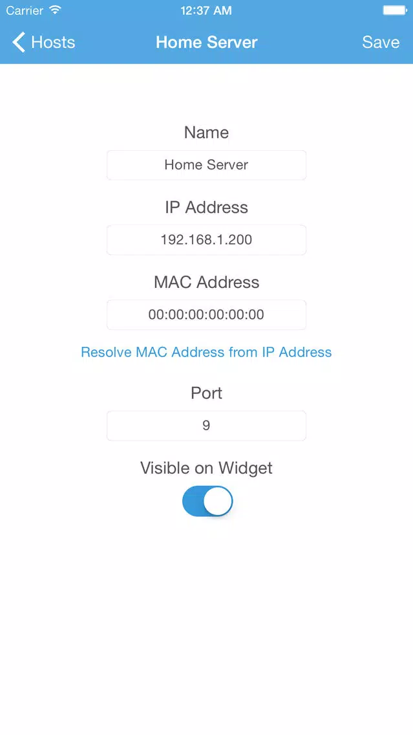This screenshot has width=413, height=735.
Task: Go back via the Hosts label
Action: click(x=53, y=42)
